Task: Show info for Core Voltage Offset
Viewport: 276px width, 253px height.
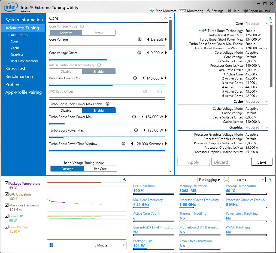Action: (x=139, y=53)
